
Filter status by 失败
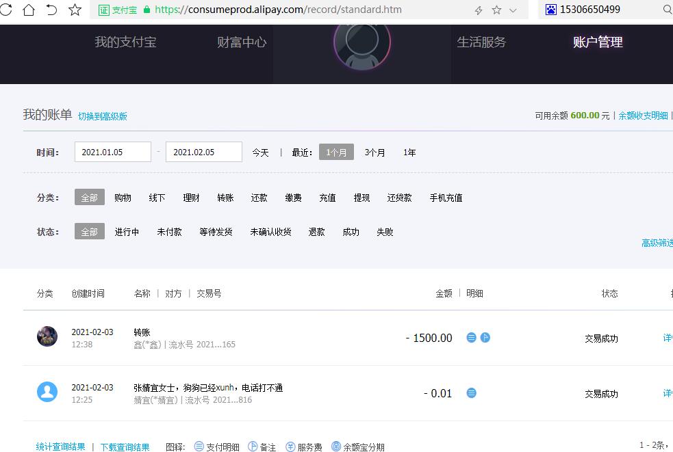pyautogui.click(x=385, y=232)
